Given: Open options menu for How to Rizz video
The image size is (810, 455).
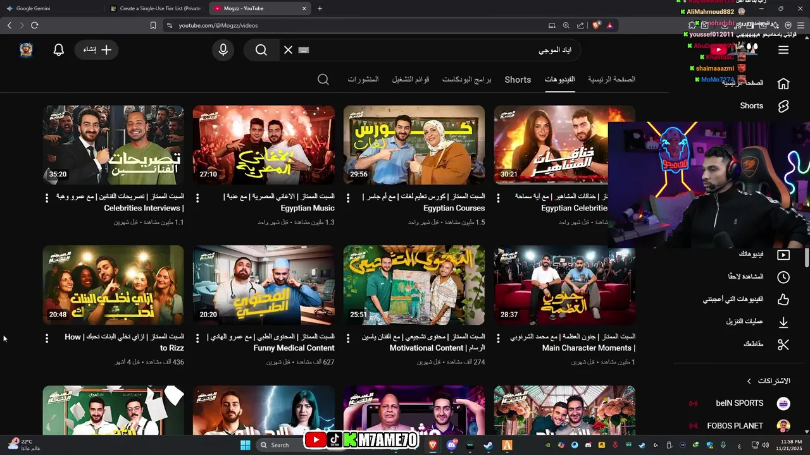Looking at the screenshot, I should click(x=47, y=338).
